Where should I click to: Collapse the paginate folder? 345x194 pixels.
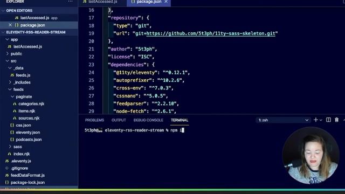point(12,96)
